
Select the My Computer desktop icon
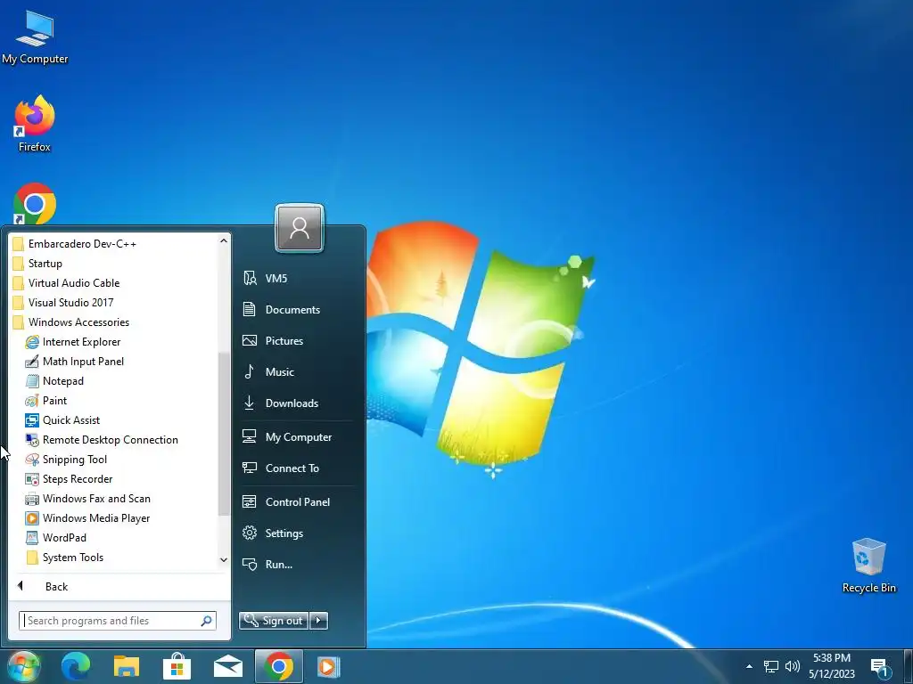(x=35, y=37)
